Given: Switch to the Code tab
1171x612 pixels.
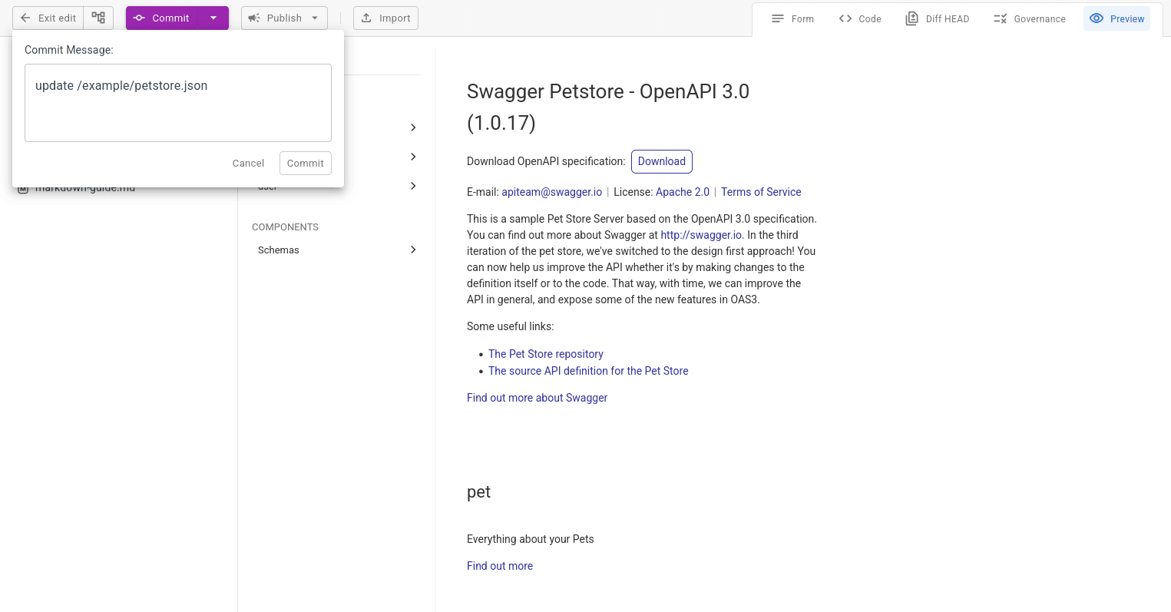Looking at the screenshot, I should click(860, 18).
